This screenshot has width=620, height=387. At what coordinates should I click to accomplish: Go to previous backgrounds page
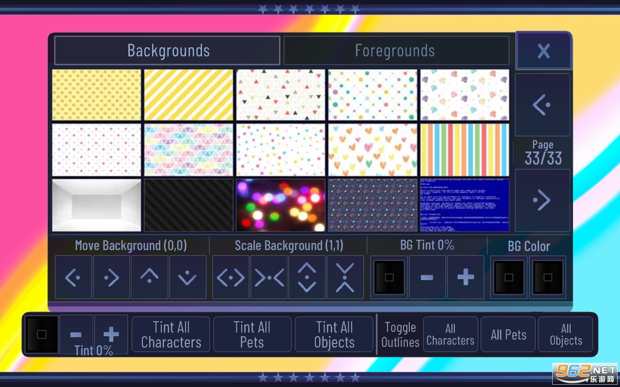tap(542, 105)
